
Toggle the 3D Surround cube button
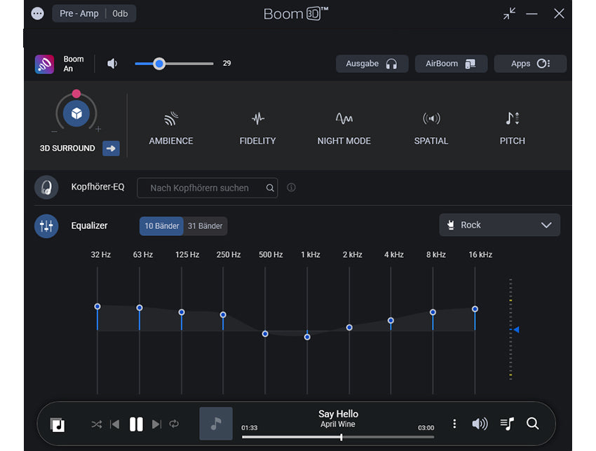tap(76, 113)
